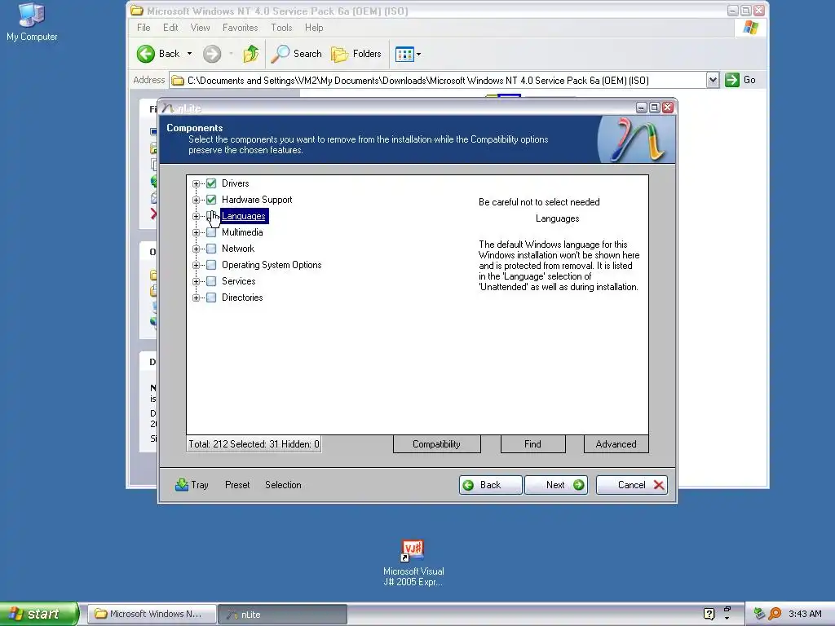Expand the Languages tree node

click(196, 216)
